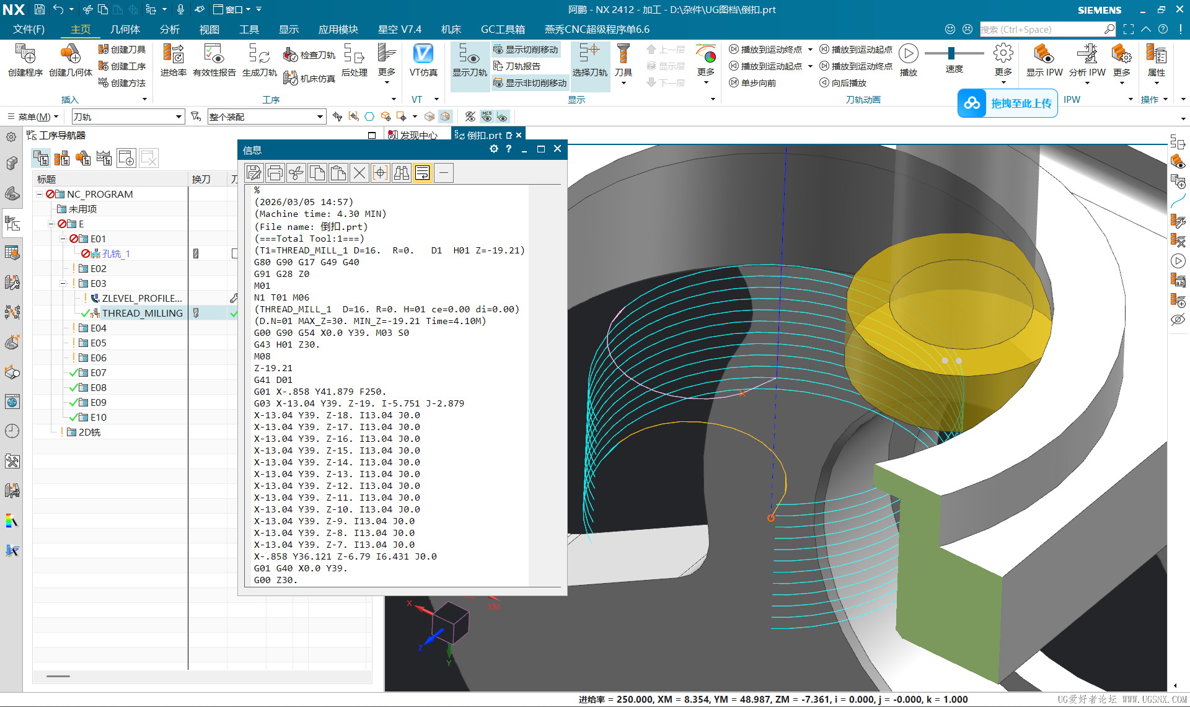Image resolution: width=1190 pixels, height=707 pixels.
Task: Play the tool path animation
Action: 908,55
